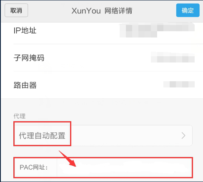
Task: Select the IP地址 label
Action: coord(25,30)
